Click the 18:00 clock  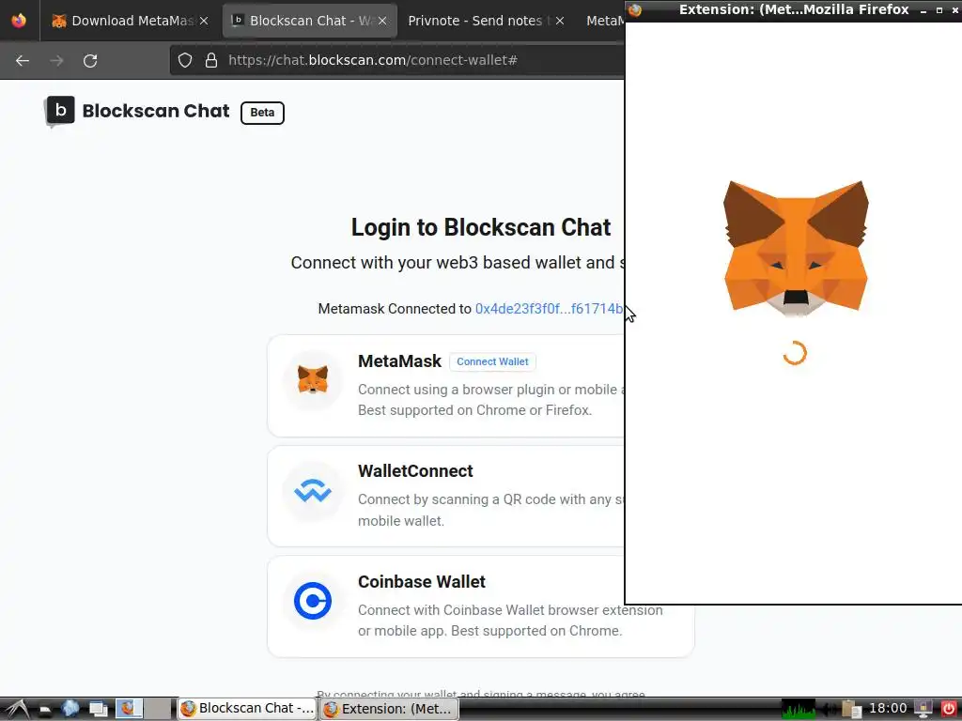click(888, 709)
